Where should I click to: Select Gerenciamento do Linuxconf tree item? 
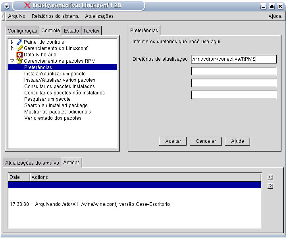(56, 48)
